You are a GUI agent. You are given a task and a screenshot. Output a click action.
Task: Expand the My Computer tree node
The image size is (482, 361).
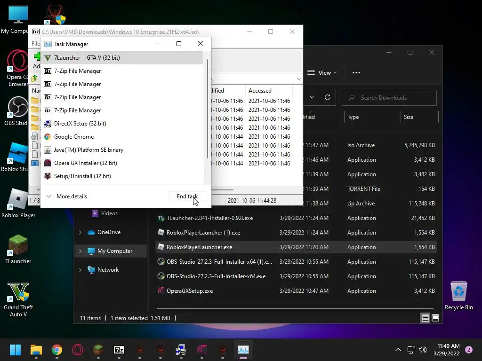(x=80, y=251)
